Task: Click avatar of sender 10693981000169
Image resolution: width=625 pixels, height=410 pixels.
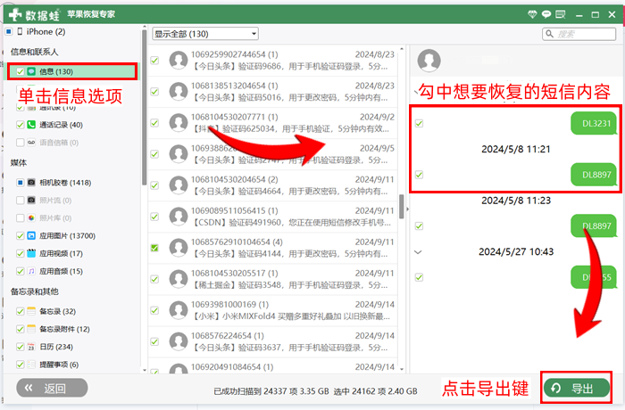Action: click(x=179, y=310)
